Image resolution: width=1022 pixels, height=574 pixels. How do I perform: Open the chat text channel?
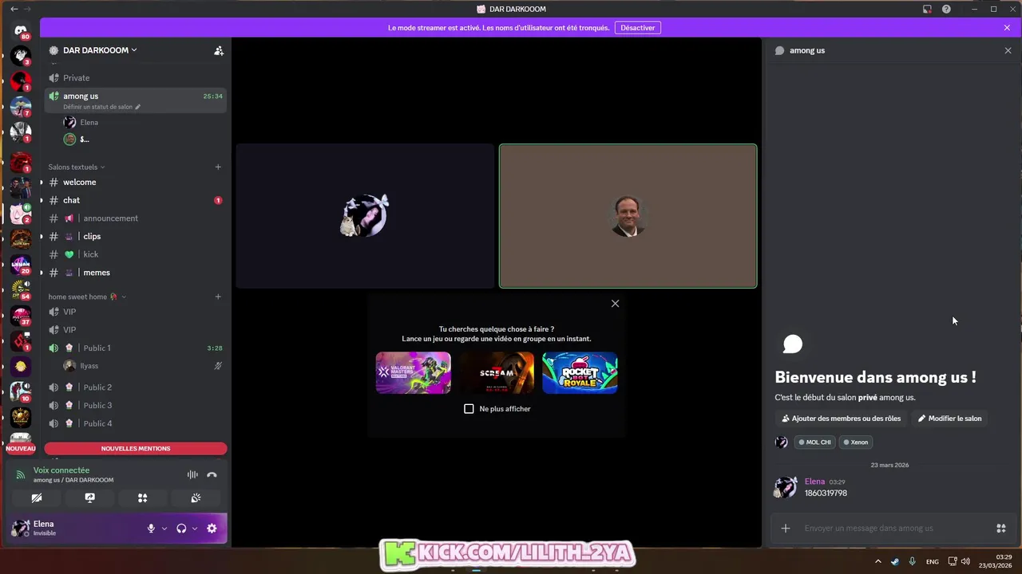coord(136,200)
